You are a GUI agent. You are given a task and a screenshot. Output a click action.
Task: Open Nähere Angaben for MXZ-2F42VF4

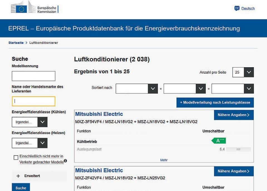click(234, 171)
